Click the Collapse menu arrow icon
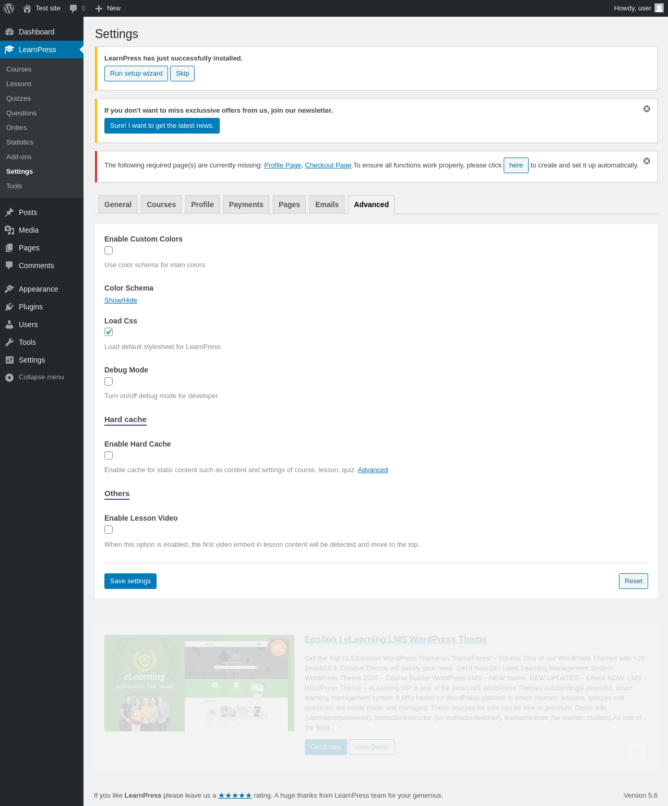This screenshot has width=668, height=806. coord(9,377)
